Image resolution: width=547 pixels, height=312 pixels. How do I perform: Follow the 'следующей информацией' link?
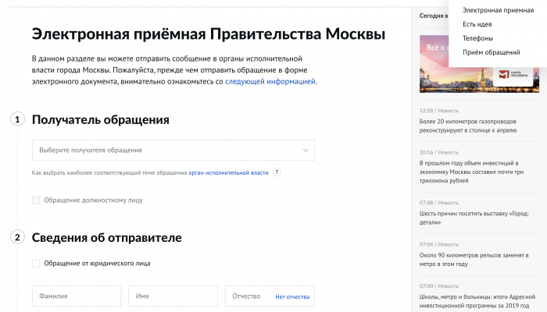(270, 81)
